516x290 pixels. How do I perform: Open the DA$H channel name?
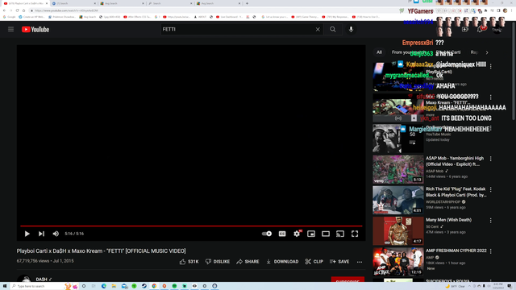point(41,280)
